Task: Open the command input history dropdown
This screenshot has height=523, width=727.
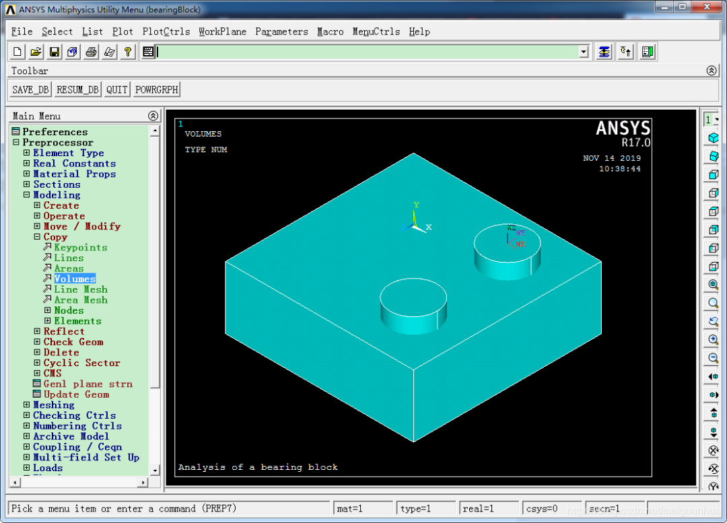Action: click(x=584, y=52)
